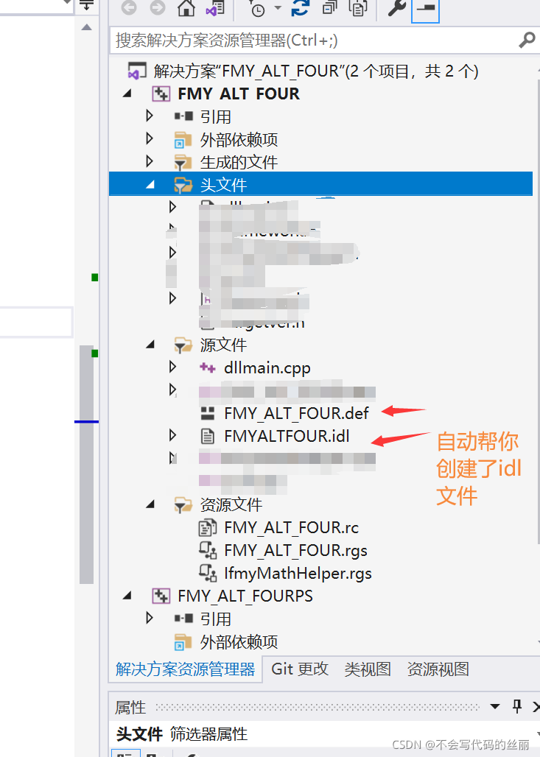Click the IfmyMathHelper.rgs file icon
Viewport: 540px width, 757px height.
[x=208, y=573]
